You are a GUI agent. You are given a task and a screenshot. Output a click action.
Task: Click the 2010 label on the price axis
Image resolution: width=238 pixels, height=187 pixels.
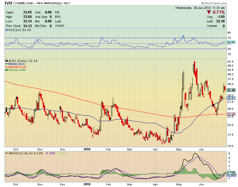click(x=87, y=149)
